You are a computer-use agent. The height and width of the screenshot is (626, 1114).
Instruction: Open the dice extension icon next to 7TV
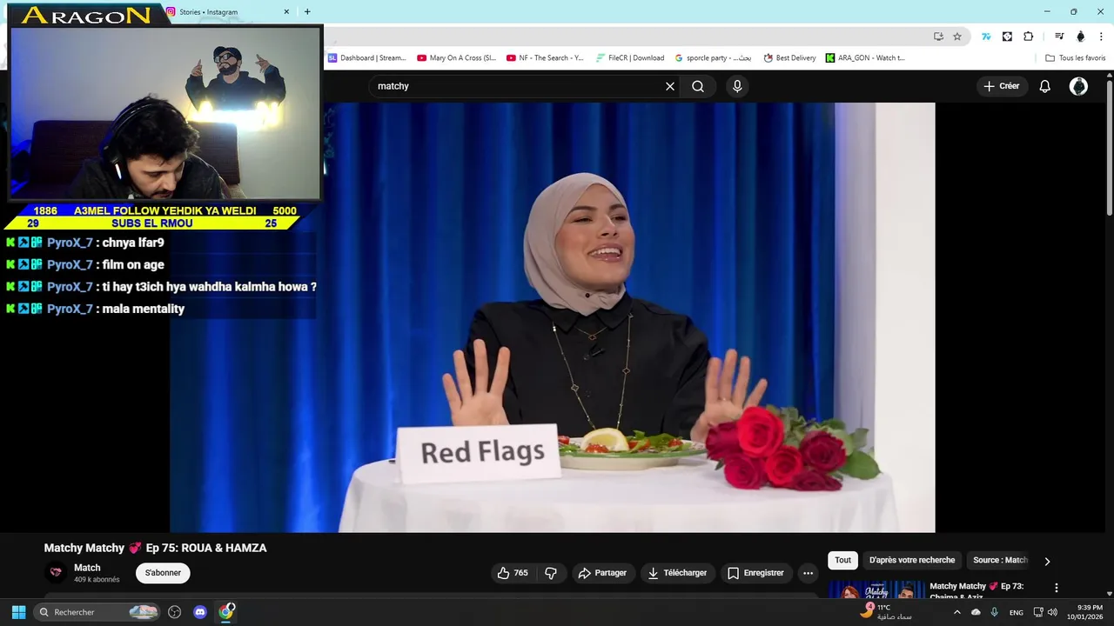click(x=1007, y=37)
